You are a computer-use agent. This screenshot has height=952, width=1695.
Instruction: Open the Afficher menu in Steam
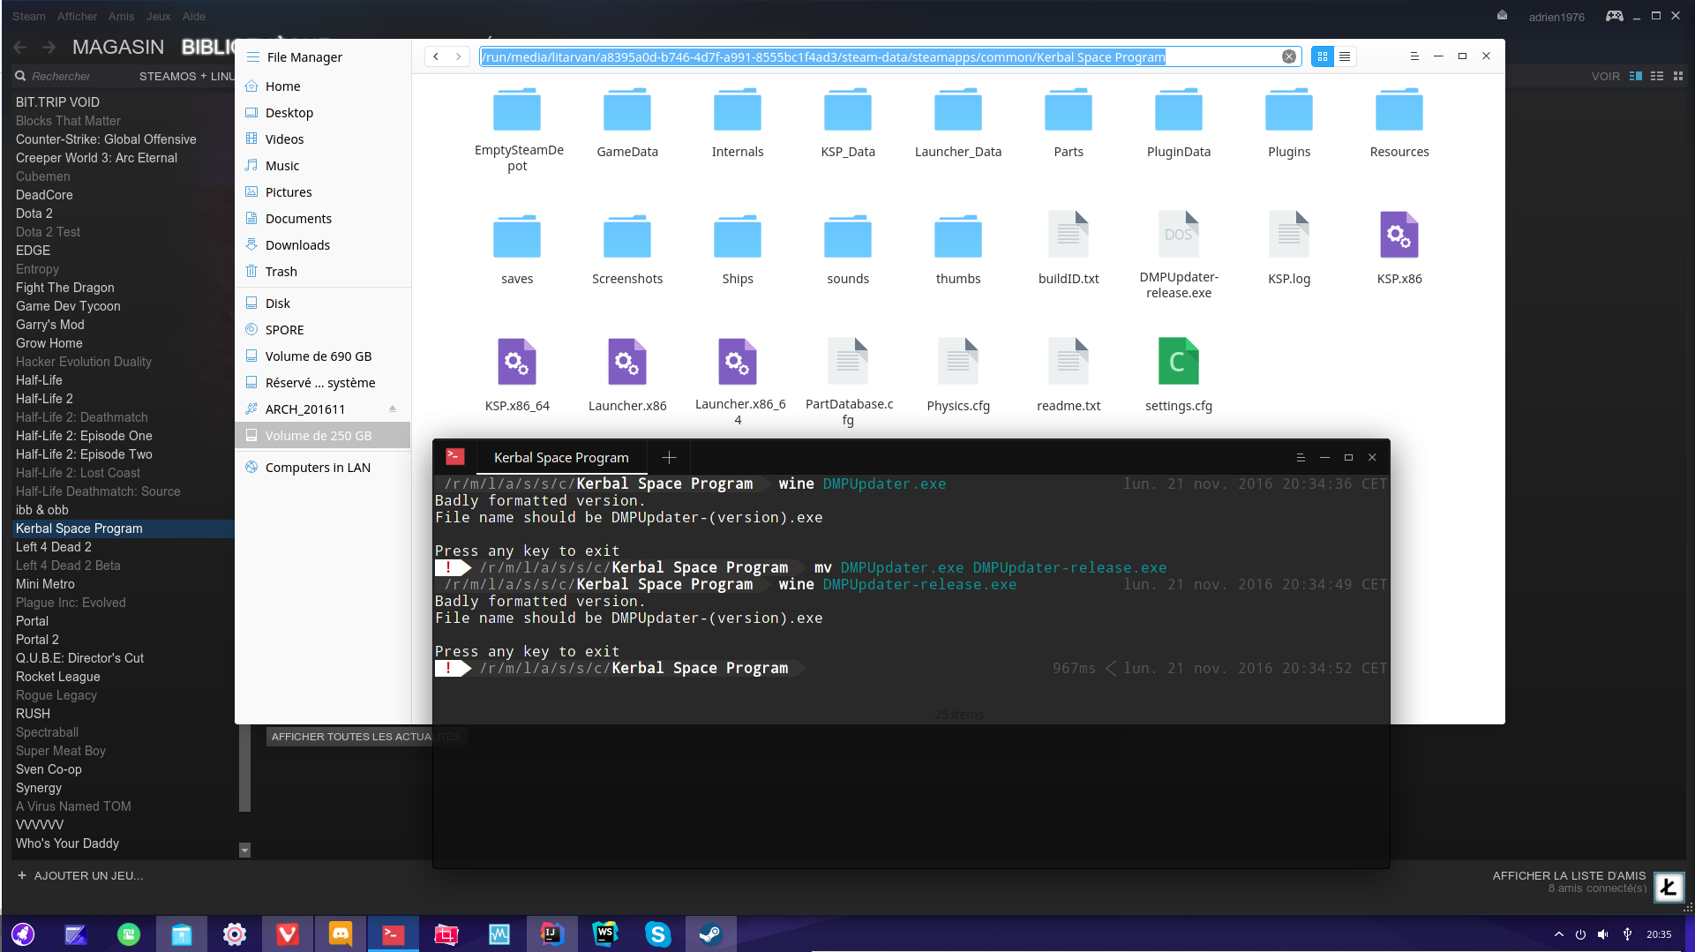[78, 16]
